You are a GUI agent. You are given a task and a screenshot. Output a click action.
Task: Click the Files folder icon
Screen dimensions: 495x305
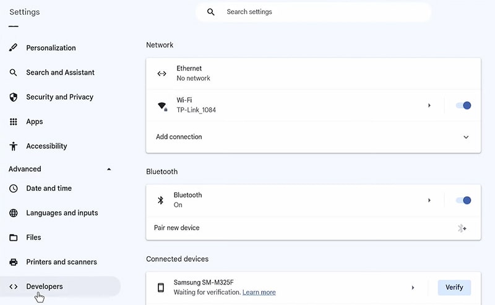pyautogui.click(x=14, y=238)
